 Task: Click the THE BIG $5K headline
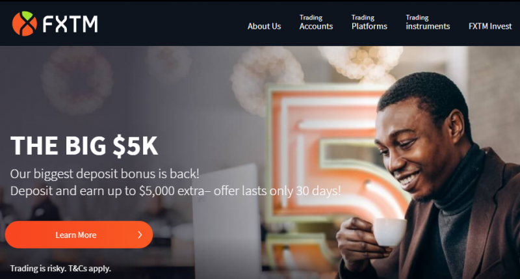point(84,146)
